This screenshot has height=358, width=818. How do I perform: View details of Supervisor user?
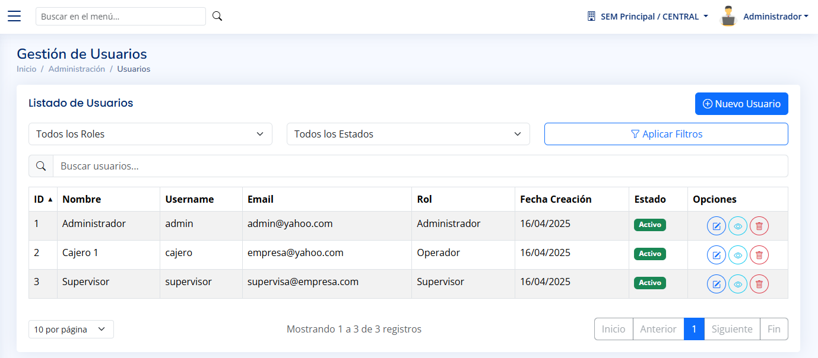click(x=738, y=284)
